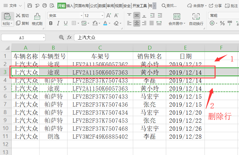Select column C header
239x155 pixels.
point(100,48)
